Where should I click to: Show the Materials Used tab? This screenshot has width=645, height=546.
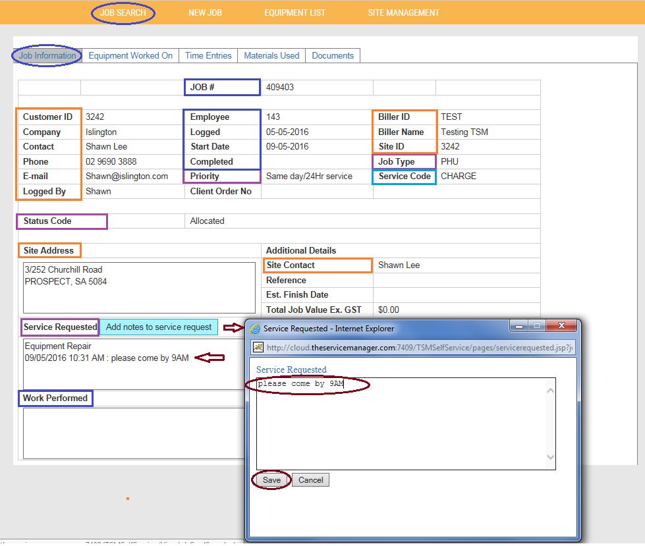(x=271, y=56)
